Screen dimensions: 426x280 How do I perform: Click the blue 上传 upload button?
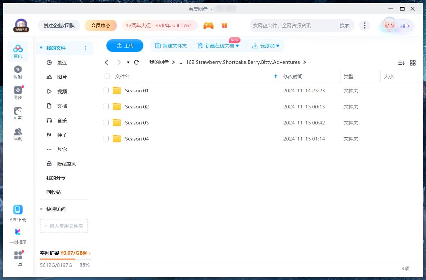coord(125,46)
